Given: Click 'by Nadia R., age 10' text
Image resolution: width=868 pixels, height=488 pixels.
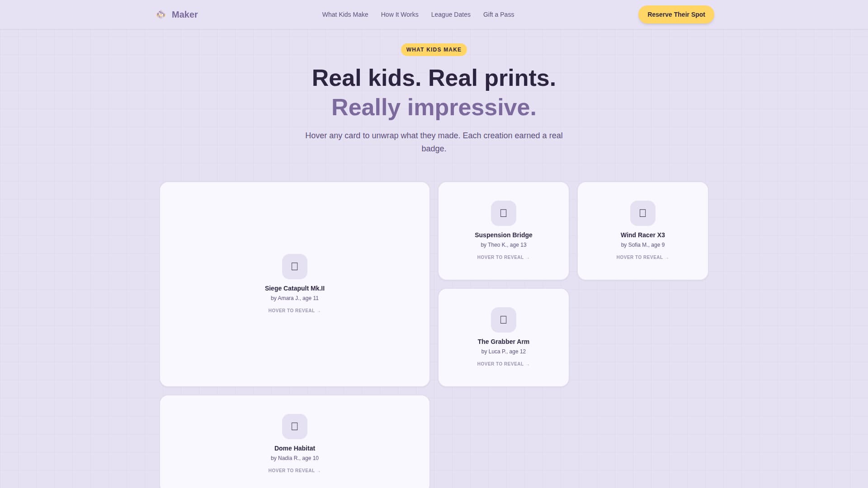Looking at the screenshot, I should [295, 458].
